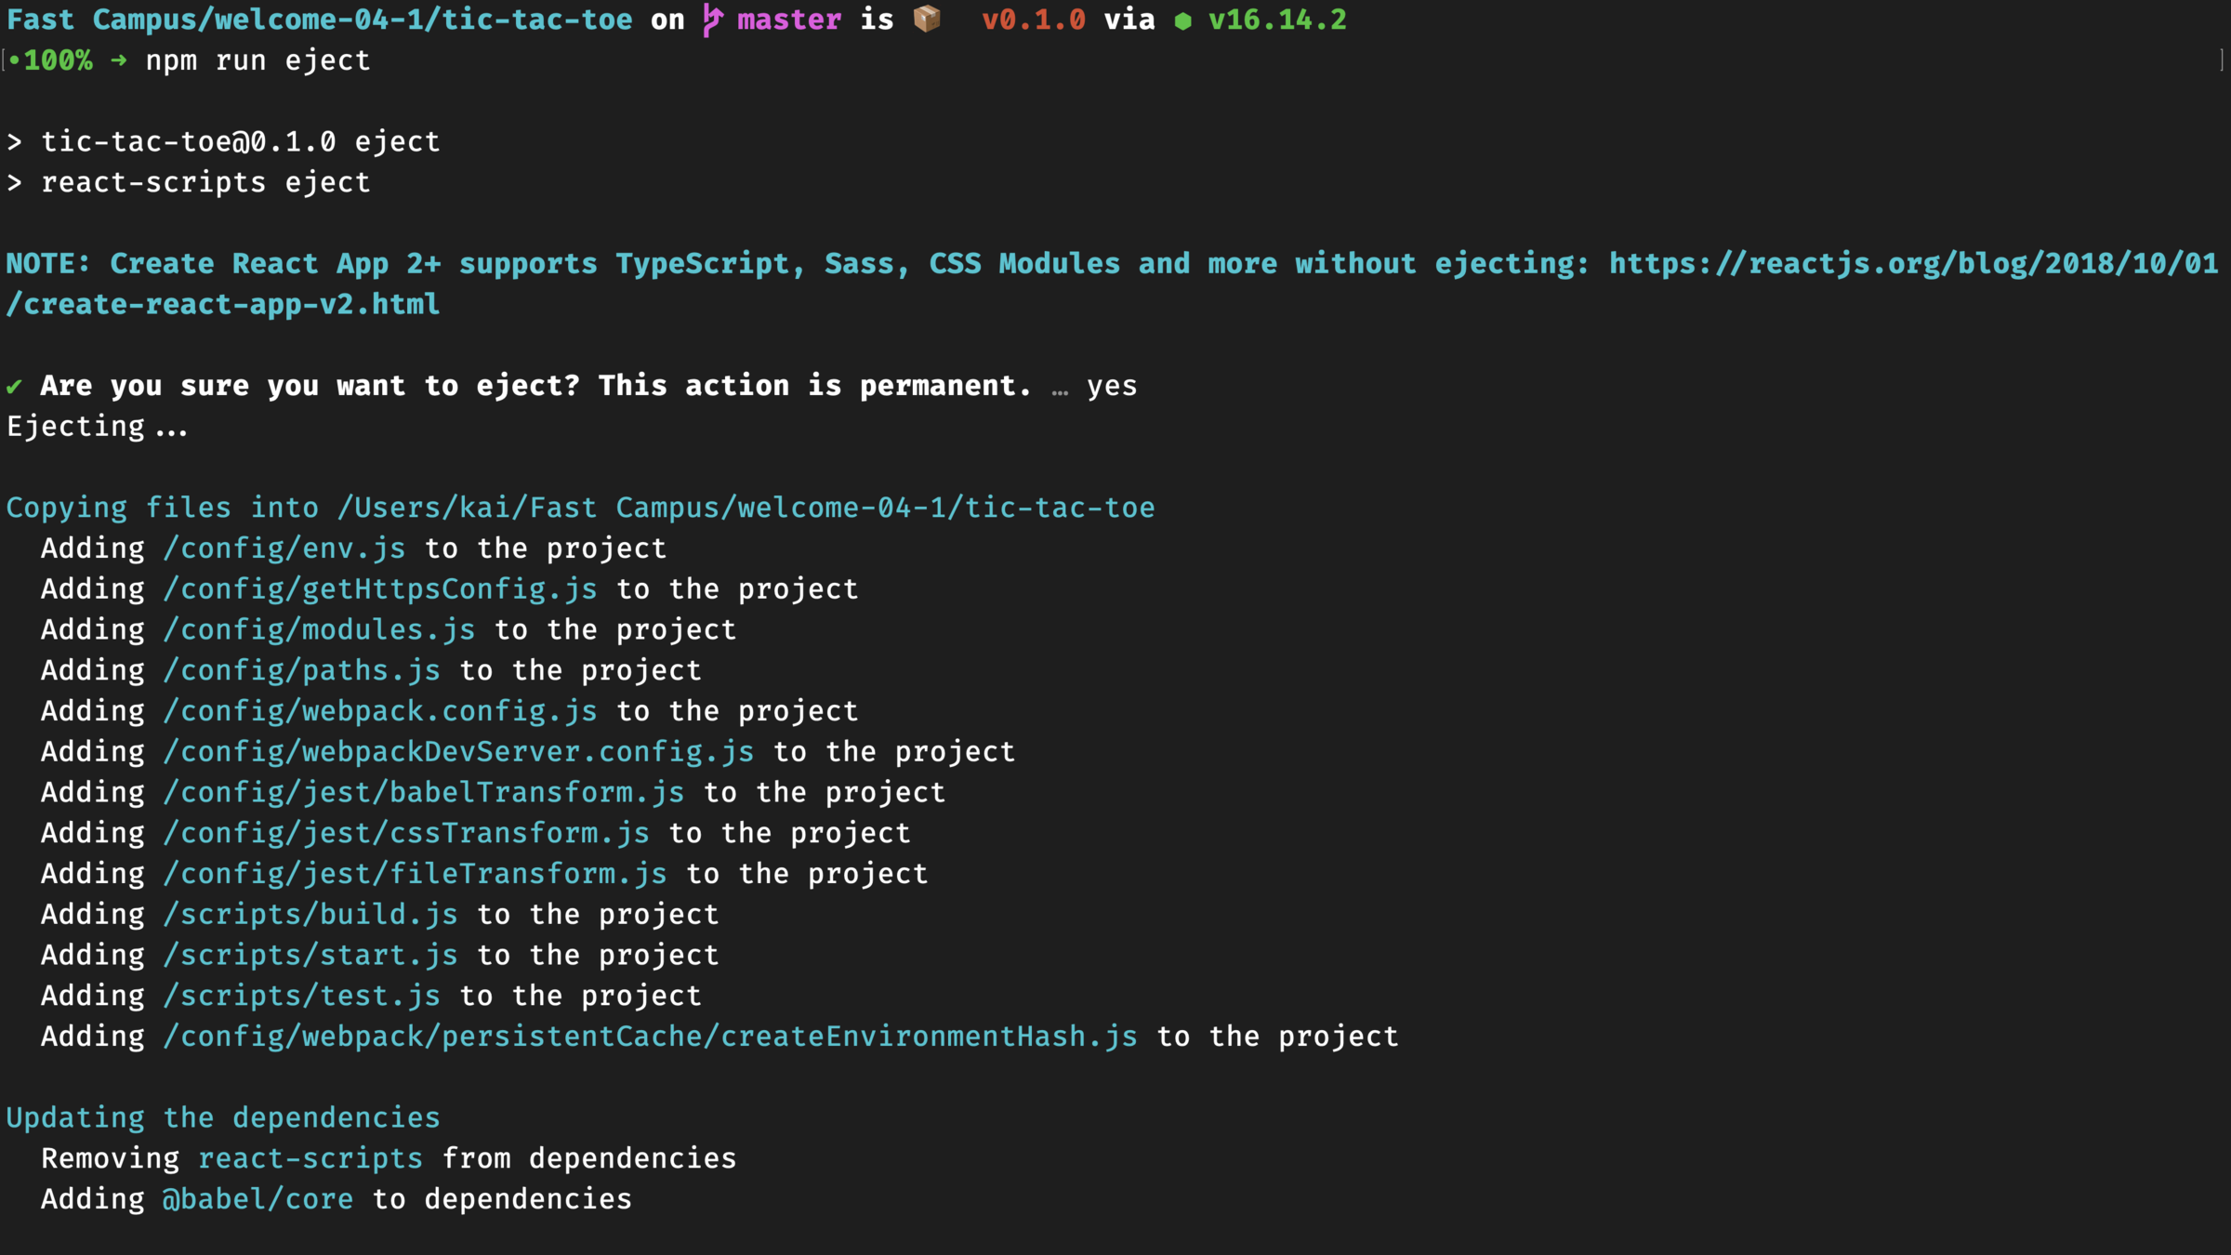Click the green 100% battery indicator
Image resolution: width=2231 pixels, height=1255 pixels.
point(57,61)
